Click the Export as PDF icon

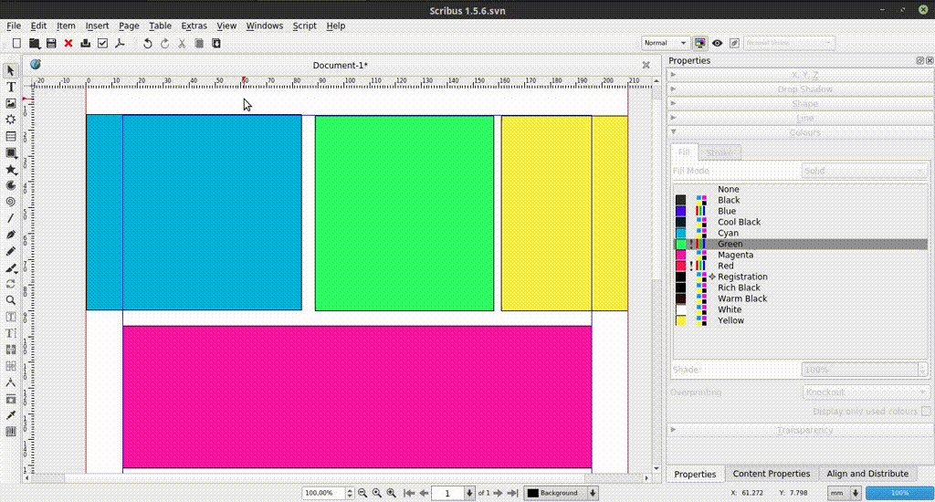coord(119,43)
